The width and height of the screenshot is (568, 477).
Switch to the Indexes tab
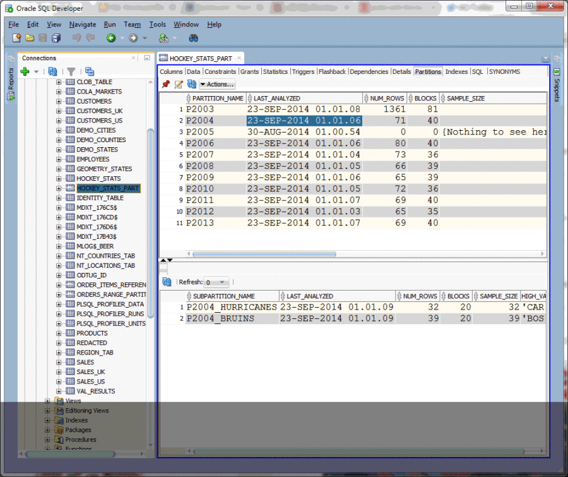tap(456, 71)
